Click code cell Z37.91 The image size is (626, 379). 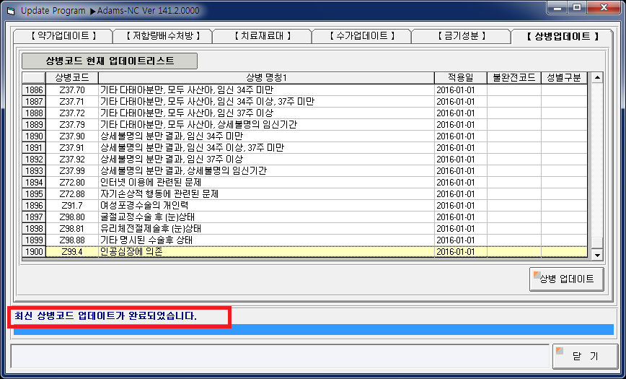72,148
